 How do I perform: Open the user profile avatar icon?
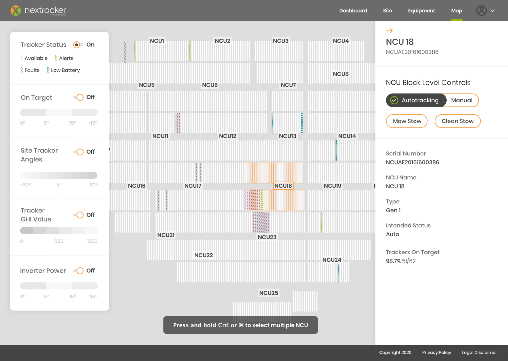(x=481, y=11)
